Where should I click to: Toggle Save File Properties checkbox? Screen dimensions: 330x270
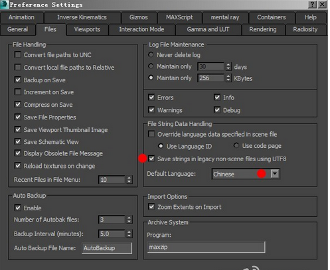18,117
